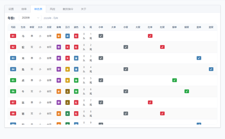This screenshot has height=139, width=225.
Task: Click the red 08 number badge
Action: [13, 113]
